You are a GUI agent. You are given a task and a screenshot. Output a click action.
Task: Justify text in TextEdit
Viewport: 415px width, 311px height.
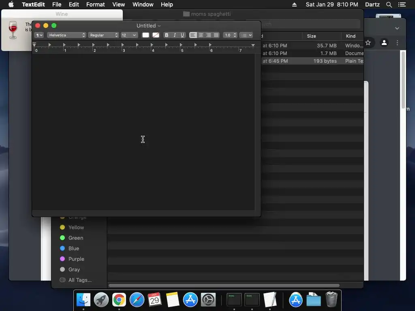tap(216, 35)
